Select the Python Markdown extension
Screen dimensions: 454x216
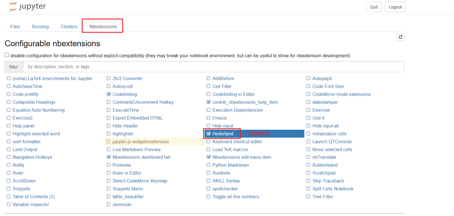click(x=231, y=165)
